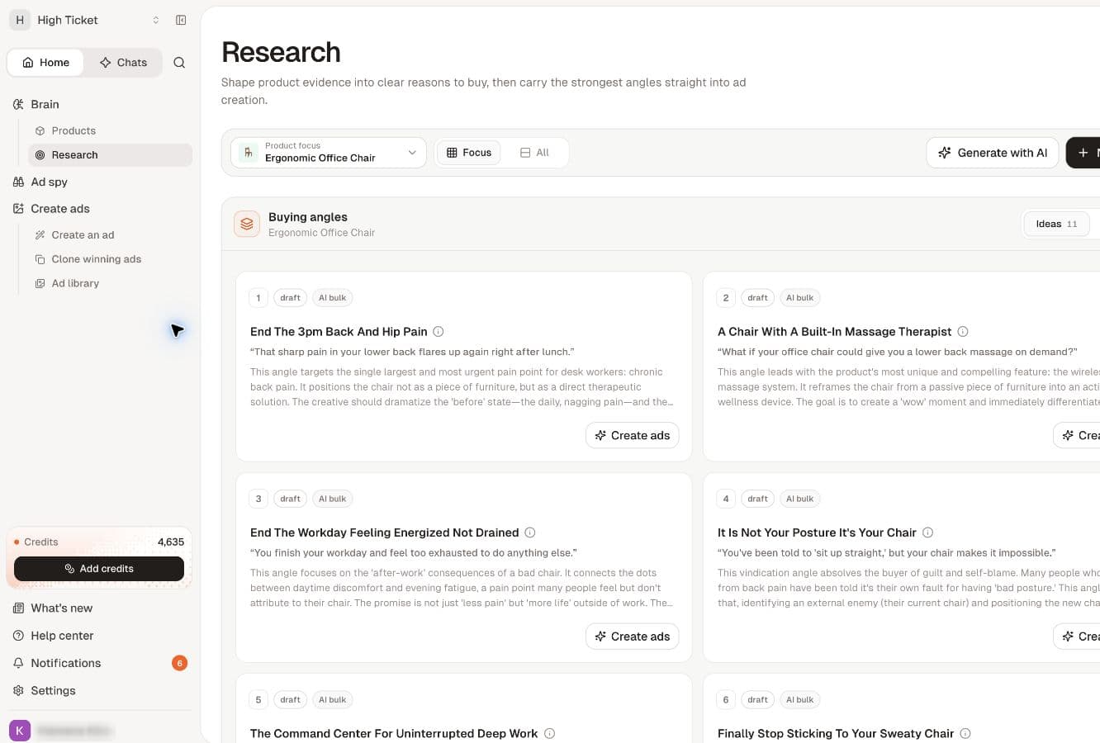Image resolution: width=1100 pixels, height=743 pixels.
Task: Open the It Is Not Your Posture title
Action: click(x=817, y=532)
